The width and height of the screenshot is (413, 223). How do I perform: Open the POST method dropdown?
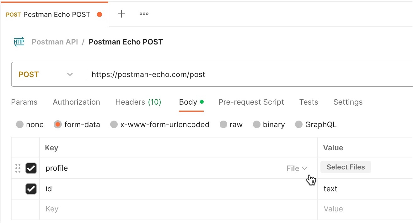tap(46, 75)
